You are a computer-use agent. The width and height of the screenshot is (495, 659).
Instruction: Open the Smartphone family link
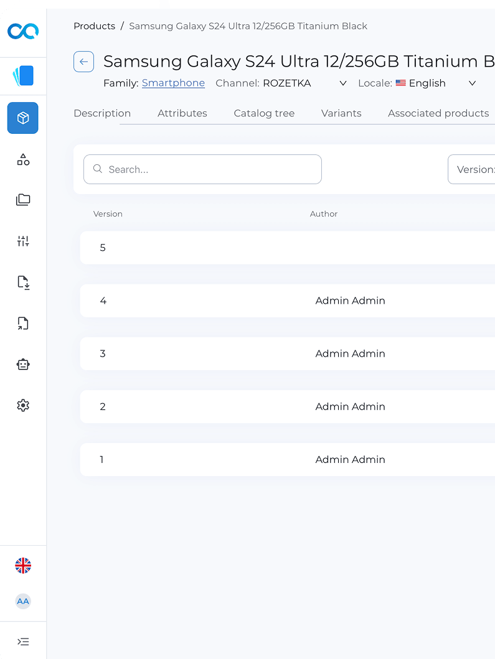(x=173, y=83)
